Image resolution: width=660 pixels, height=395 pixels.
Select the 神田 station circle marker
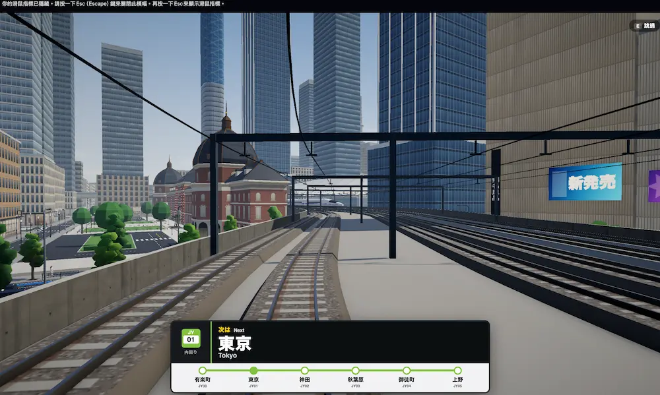click(x=304, y=371)
